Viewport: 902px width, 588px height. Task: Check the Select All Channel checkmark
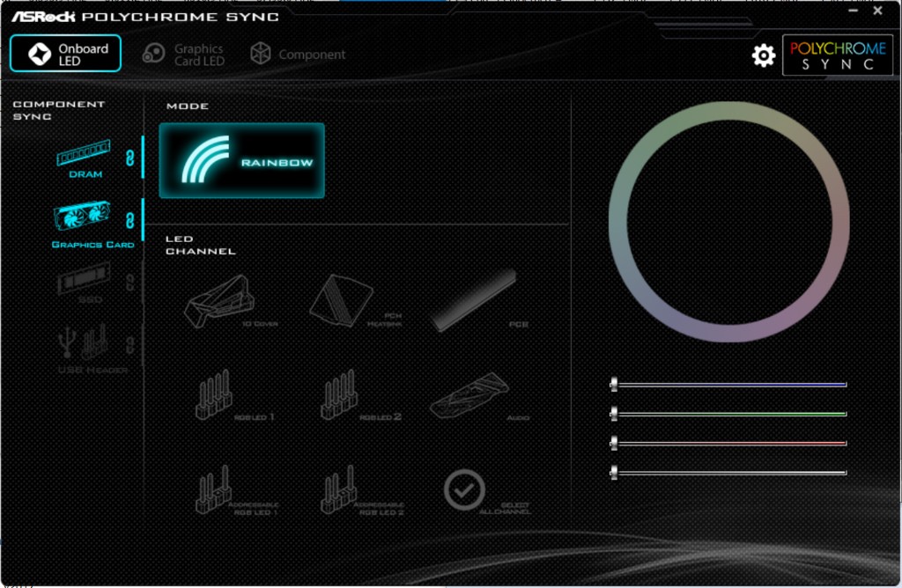(464, 489)
